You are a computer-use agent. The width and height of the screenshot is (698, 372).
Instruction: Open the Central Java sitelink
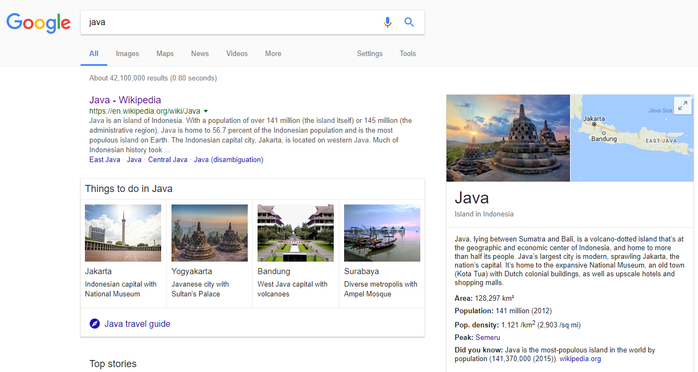pyautogui.click(x=168, y=160)
